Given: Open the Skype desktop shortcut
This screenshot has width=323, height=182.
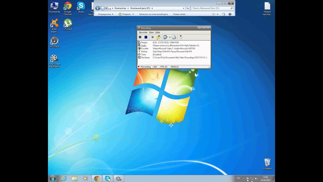Looking at the screenshot, I should pyautogui.click(x=81, y=8).
